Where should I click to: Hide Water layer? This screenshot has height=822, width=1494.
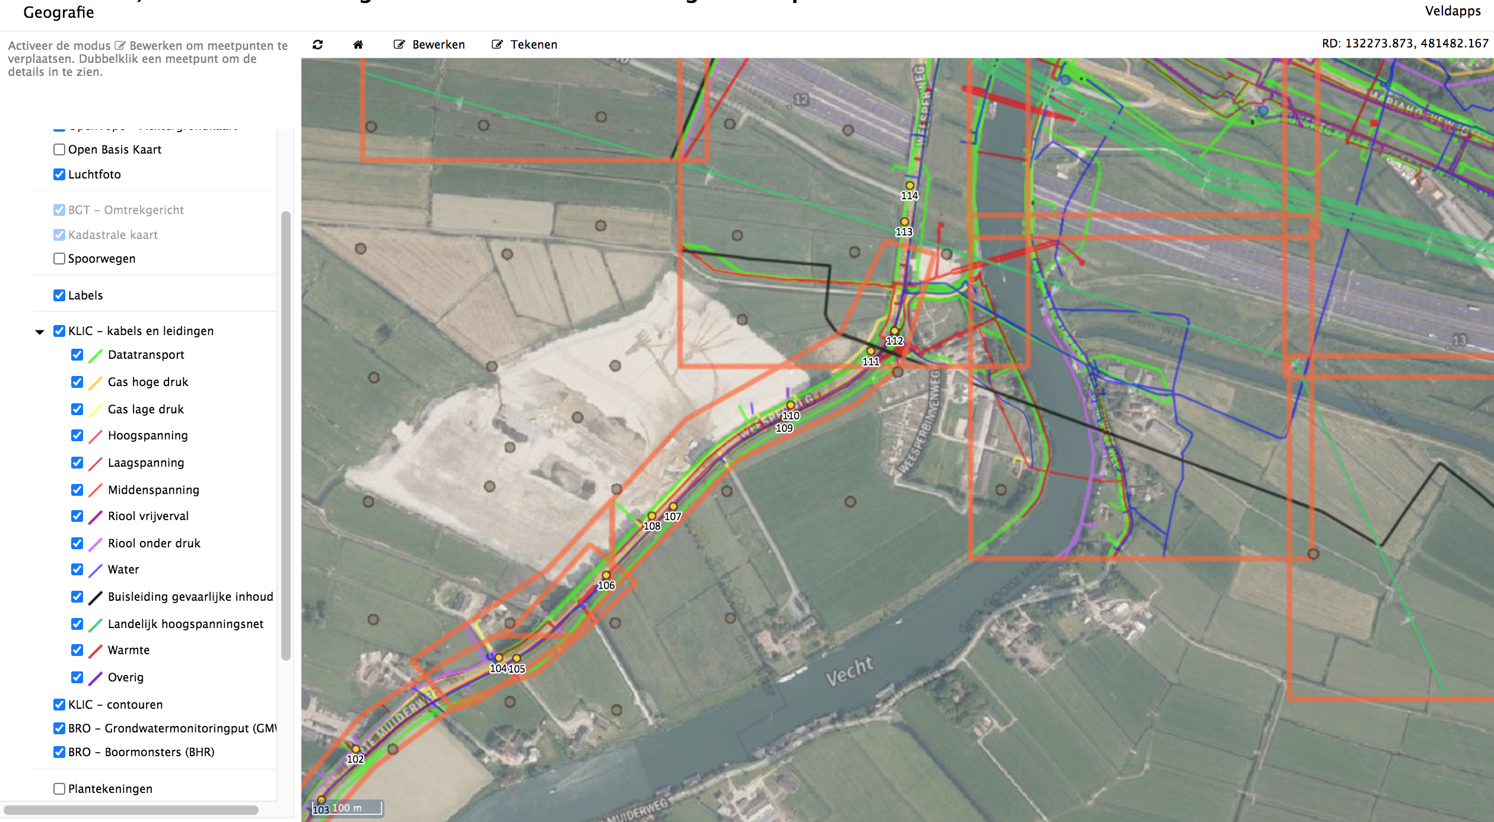(77, 569)
